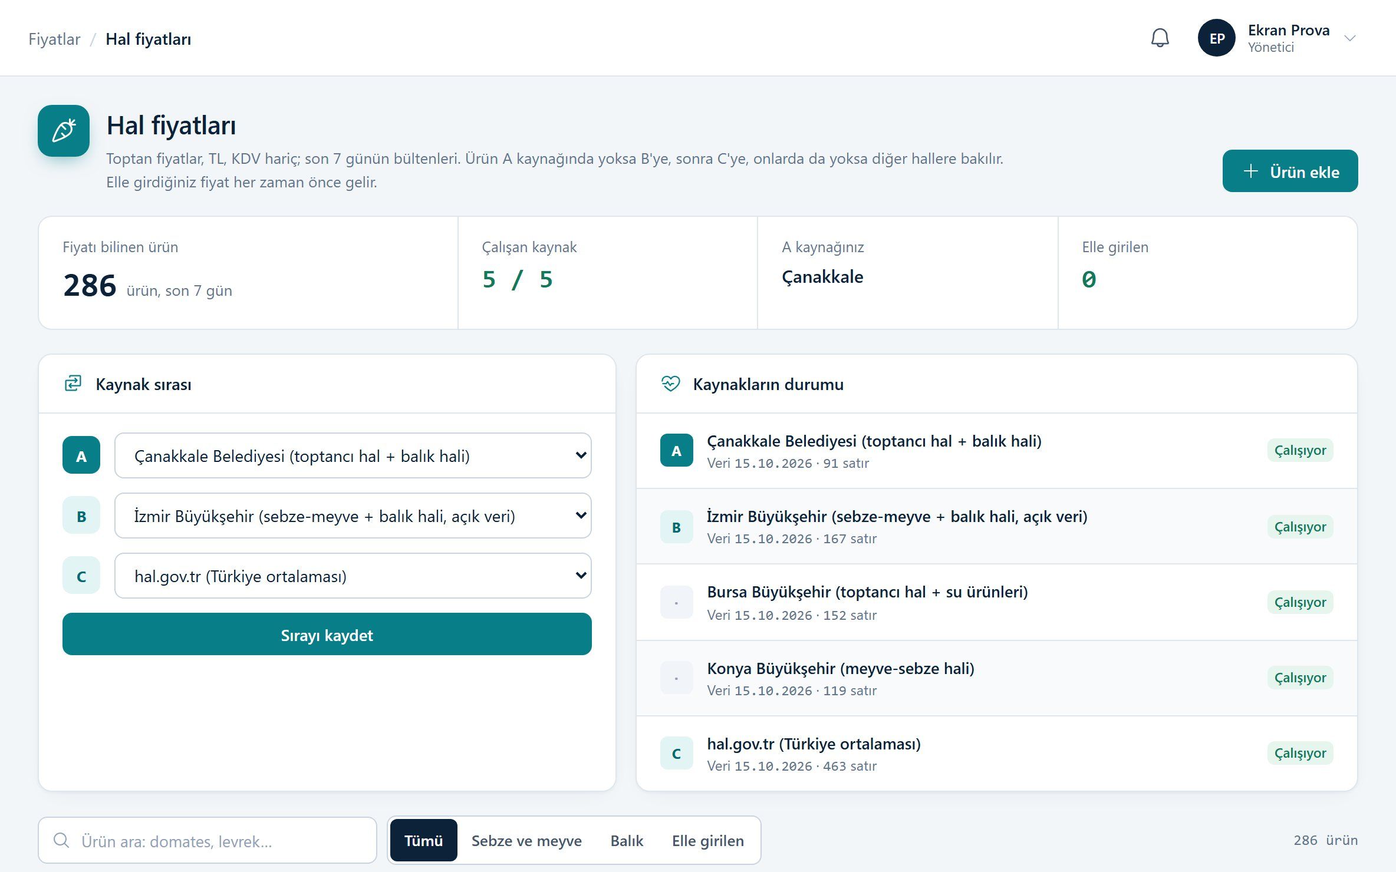
Task: Open the source A dropdown showing Çanakkale Belediyesi
Action: (x=353, y=455)
